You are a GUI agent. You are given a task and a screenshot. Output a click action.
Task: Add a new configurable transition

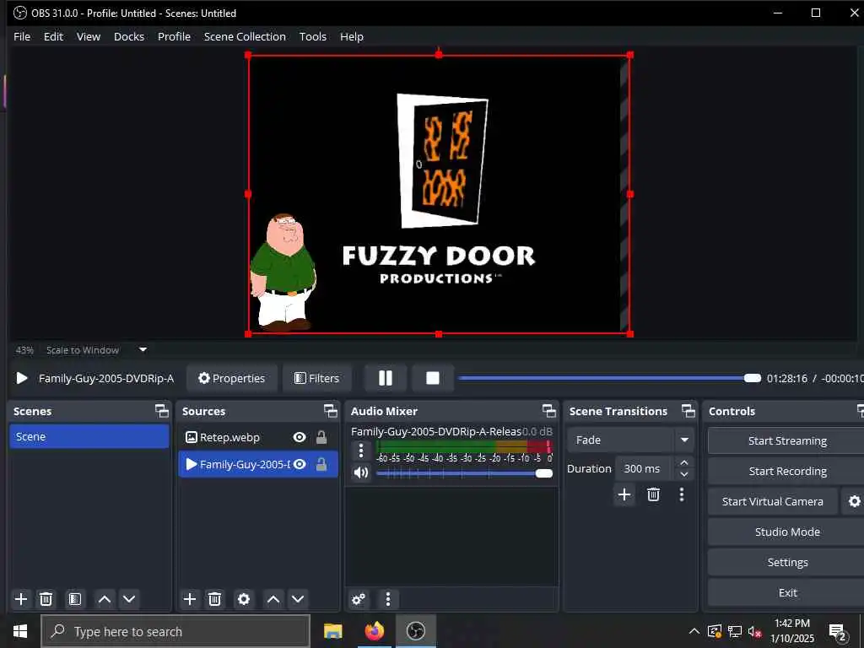tap(624, 494)
